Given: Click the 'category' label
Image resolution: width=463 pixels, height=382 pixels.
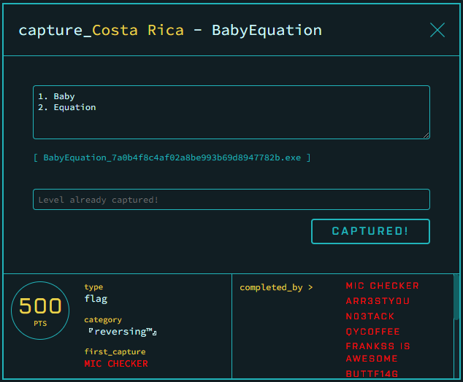Looking at the screenshot, I should 103,319.
